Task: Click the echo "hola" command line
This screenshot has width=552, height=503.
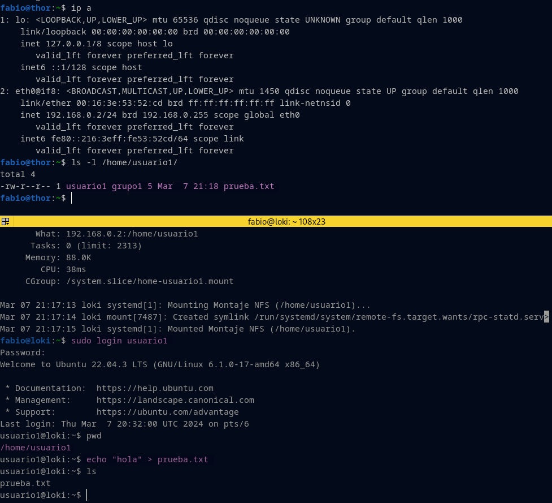Action: (147, 459)
